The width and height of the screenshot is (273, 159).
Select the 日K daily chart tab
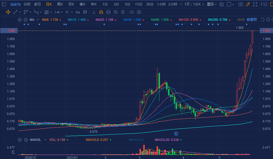click(x=49, y=4)
